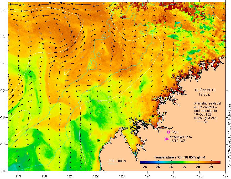Click the -16 latitude axis label
This screenshot has width=231, height=179.
[3, 117]
